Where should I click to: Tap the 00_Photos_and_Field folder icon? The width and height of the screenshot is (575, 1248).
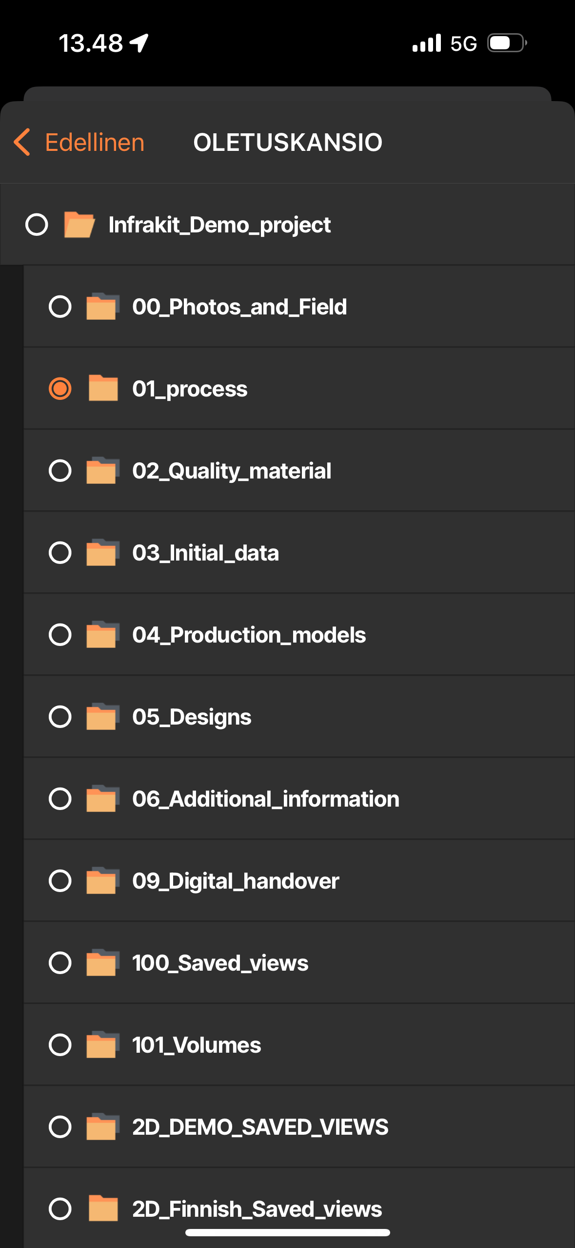[102, 307]
